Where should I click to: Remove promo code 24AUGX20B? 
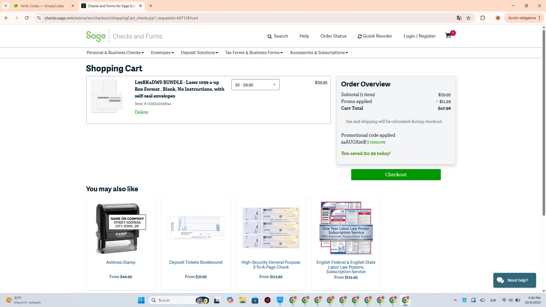pos(377,142)
